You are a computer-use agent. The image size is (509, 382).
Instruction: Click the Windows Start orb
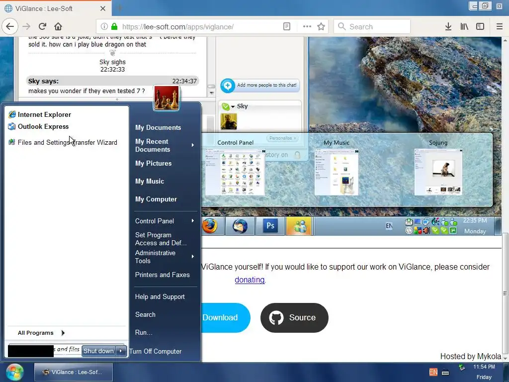click(x=14, y=372)
